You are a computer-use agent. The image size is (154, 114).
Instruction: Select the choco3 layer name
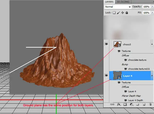pyautogui.click(x=127, y=45)
